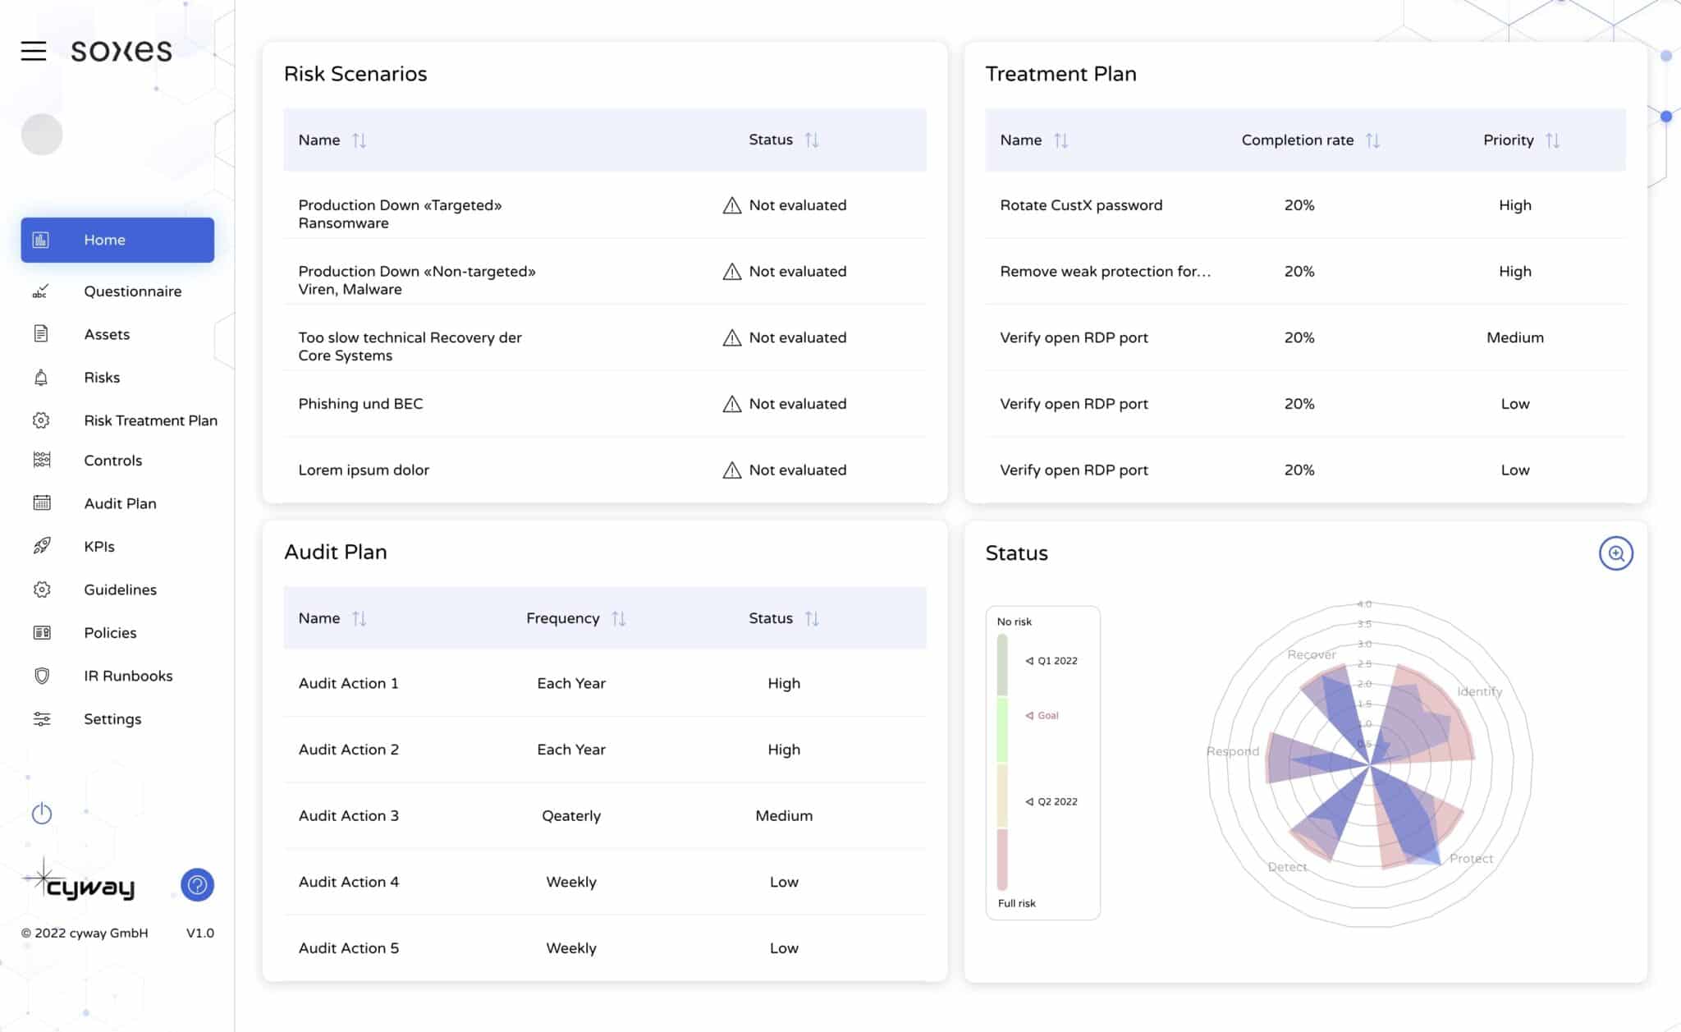Open the hamburger menu icon

[x=34, y=51]
